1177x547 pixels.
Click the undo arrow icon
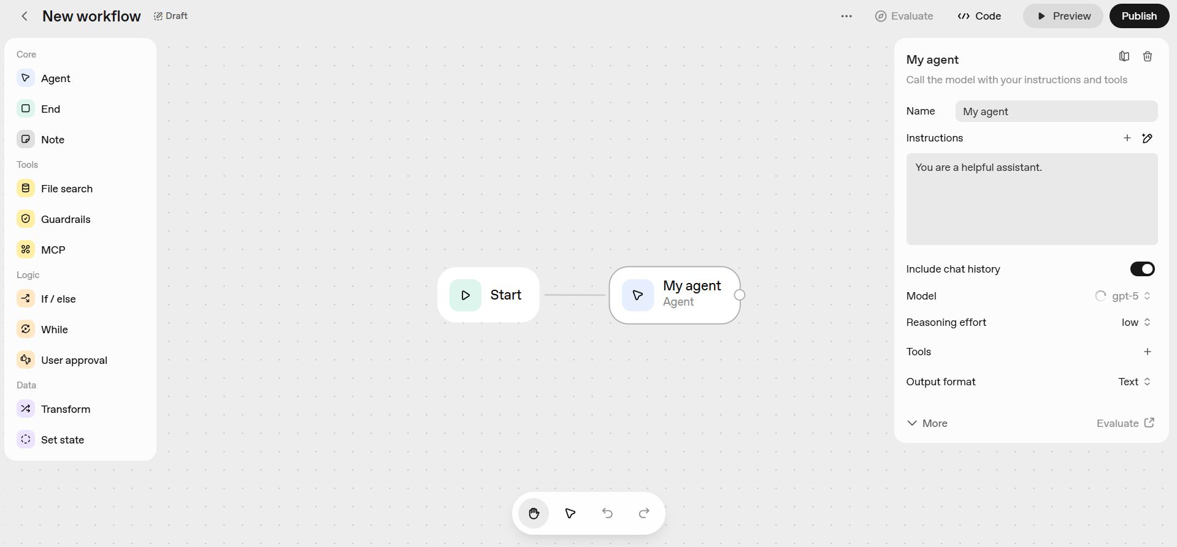pos(607,513)
